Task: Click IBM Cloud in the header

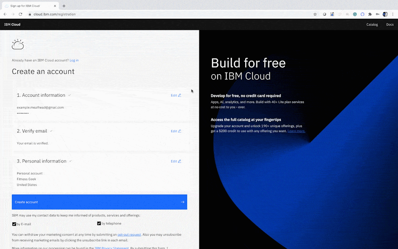Action: (12, 25)
